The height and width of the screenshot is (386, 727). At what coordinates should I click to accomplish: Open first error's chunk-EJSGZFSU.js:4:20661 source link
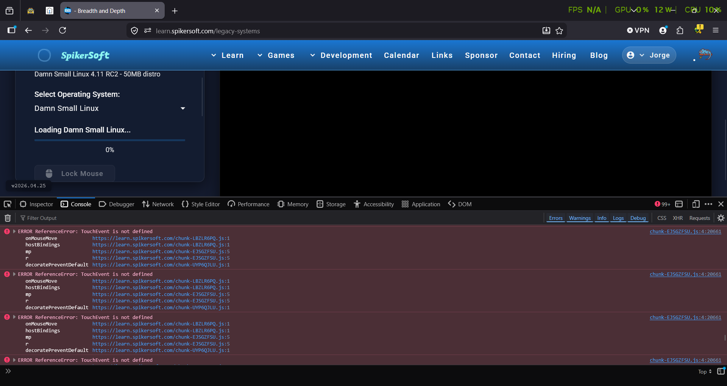point(685,231)
